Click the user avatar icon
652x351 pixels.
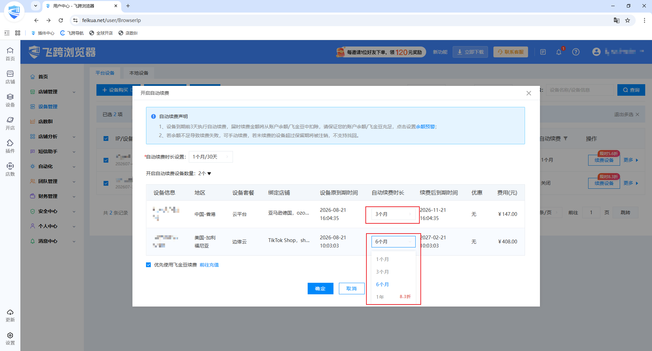[596, 52]
